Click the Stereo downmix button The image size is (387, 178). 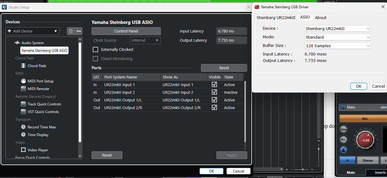[368, 160]
